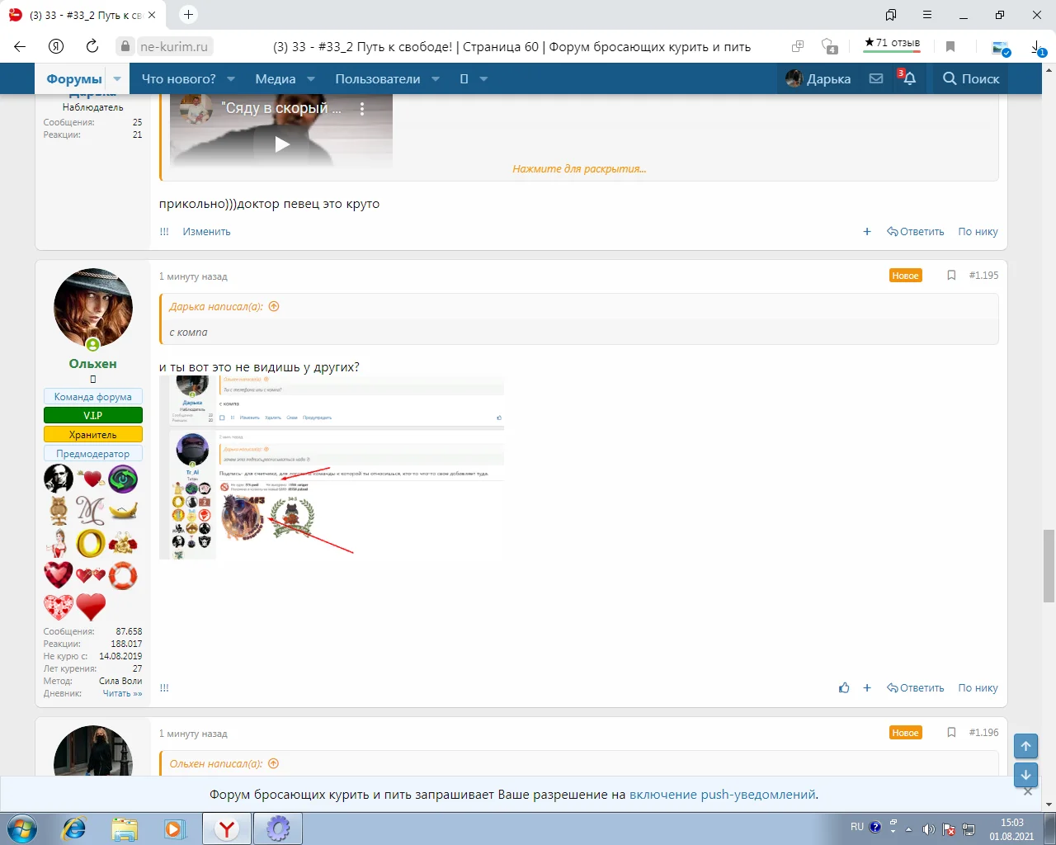Screen dimensions: 1056x845
Task: Report post #1.195 via !!! link
Action: [164, 688]
